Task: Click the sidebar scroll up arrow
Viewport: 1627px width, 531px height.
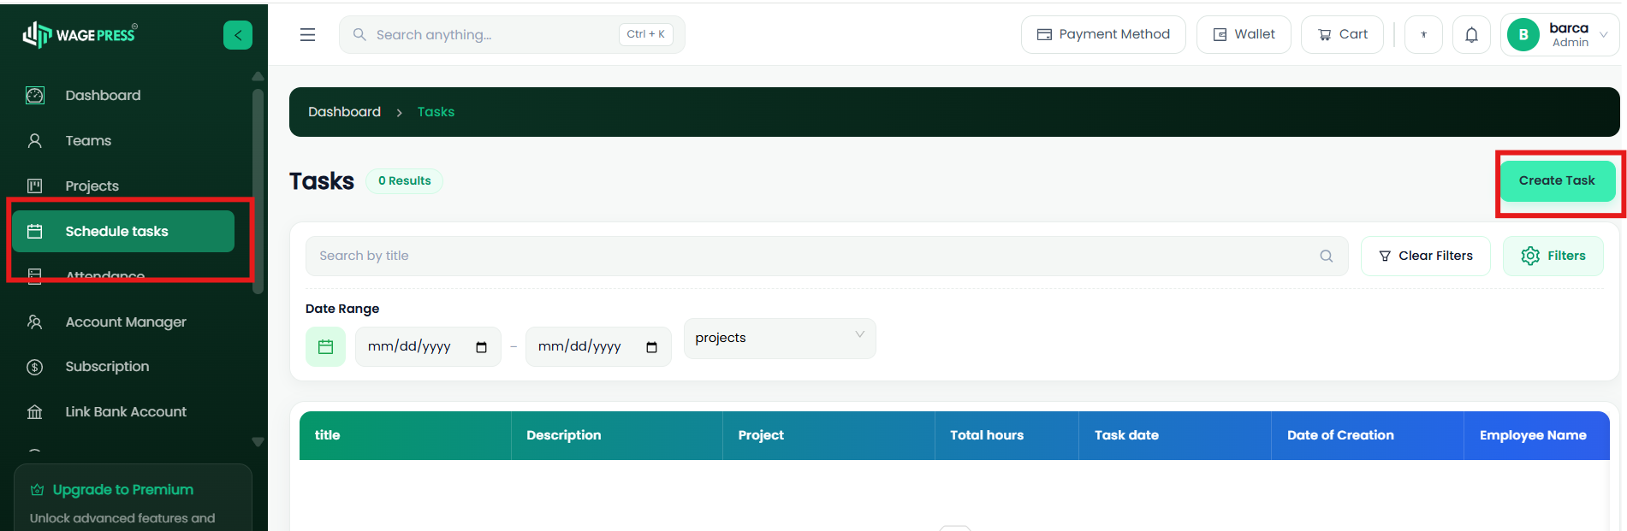Action: click(258, 76)
